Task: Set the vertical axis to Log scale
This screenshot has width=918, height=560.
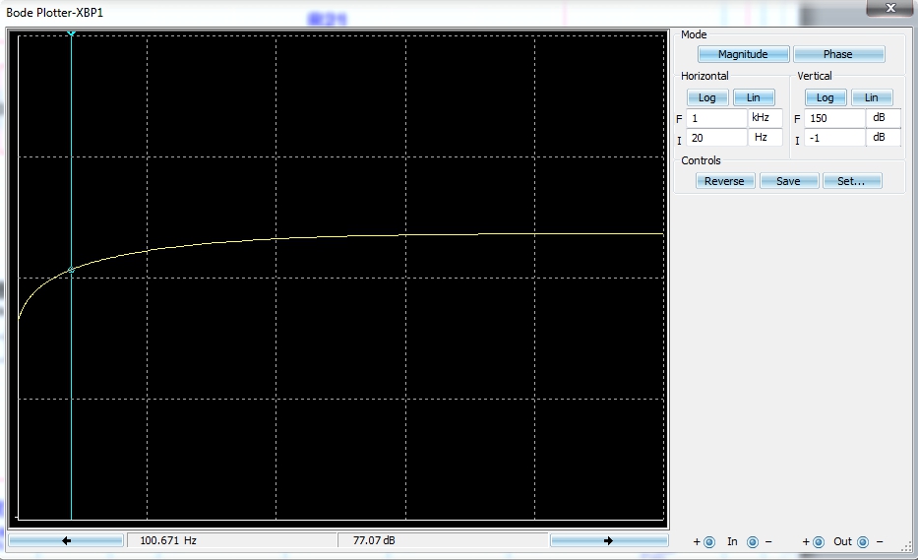Action: click(826, 97)
